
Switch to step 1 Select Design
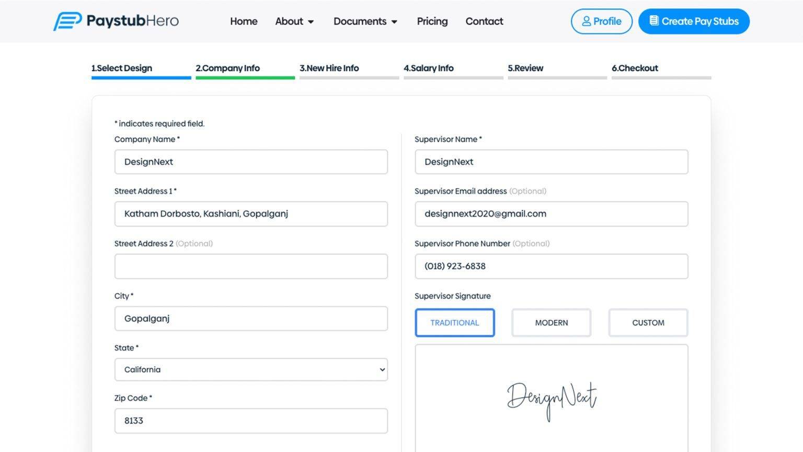[122, 69]
